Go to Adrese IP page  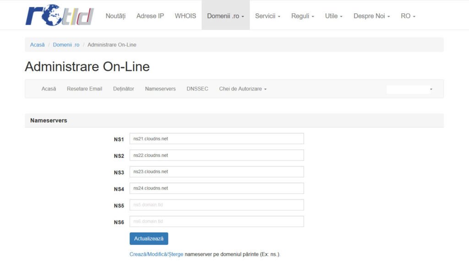click(x=150, y=15)
